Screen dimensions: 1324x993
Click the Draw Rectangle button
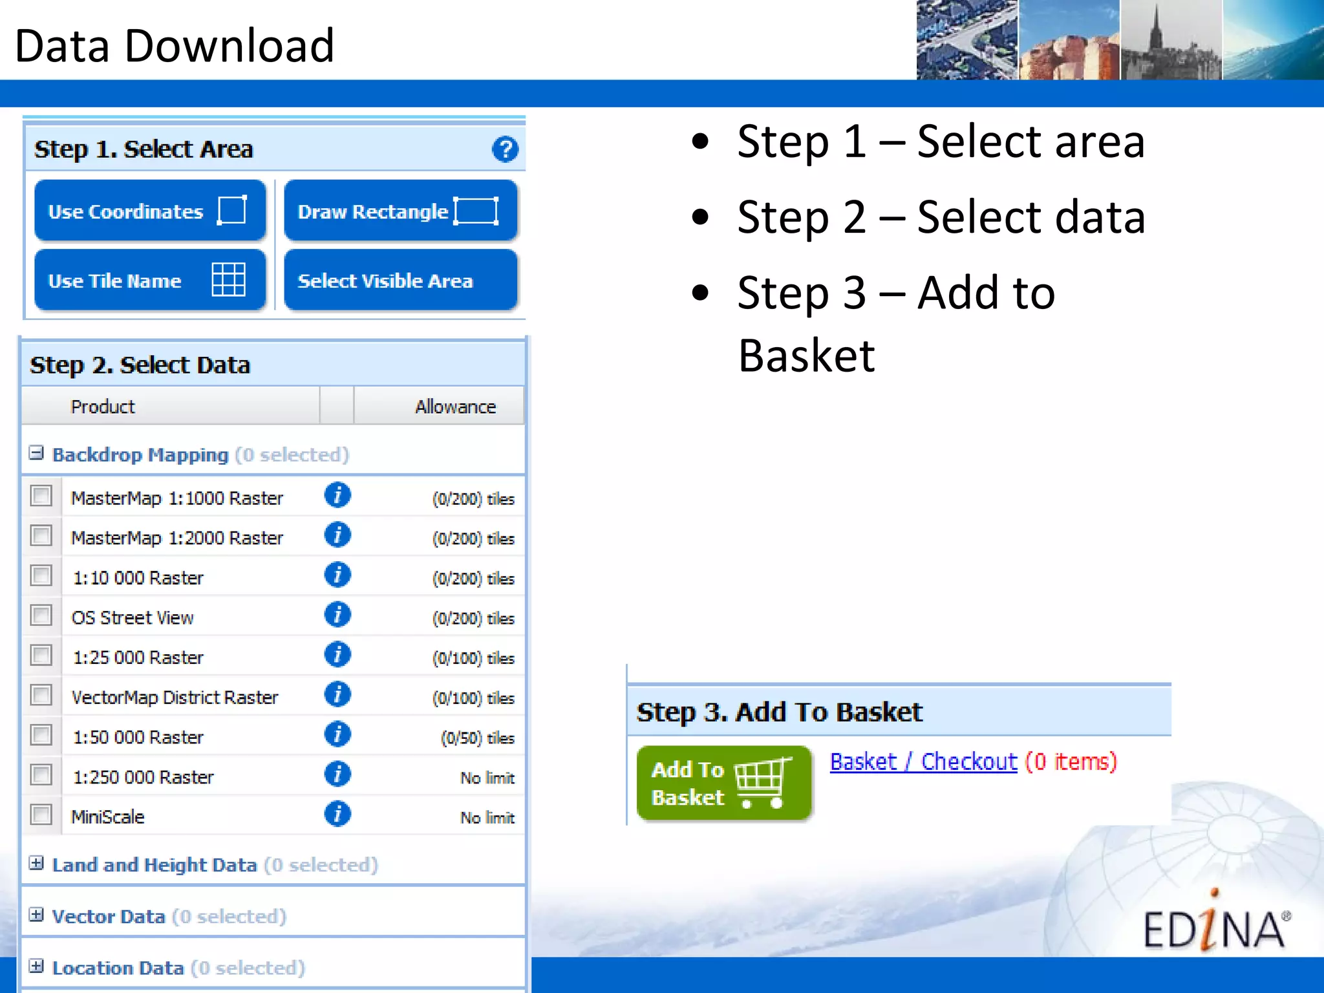tap(401, 211)
